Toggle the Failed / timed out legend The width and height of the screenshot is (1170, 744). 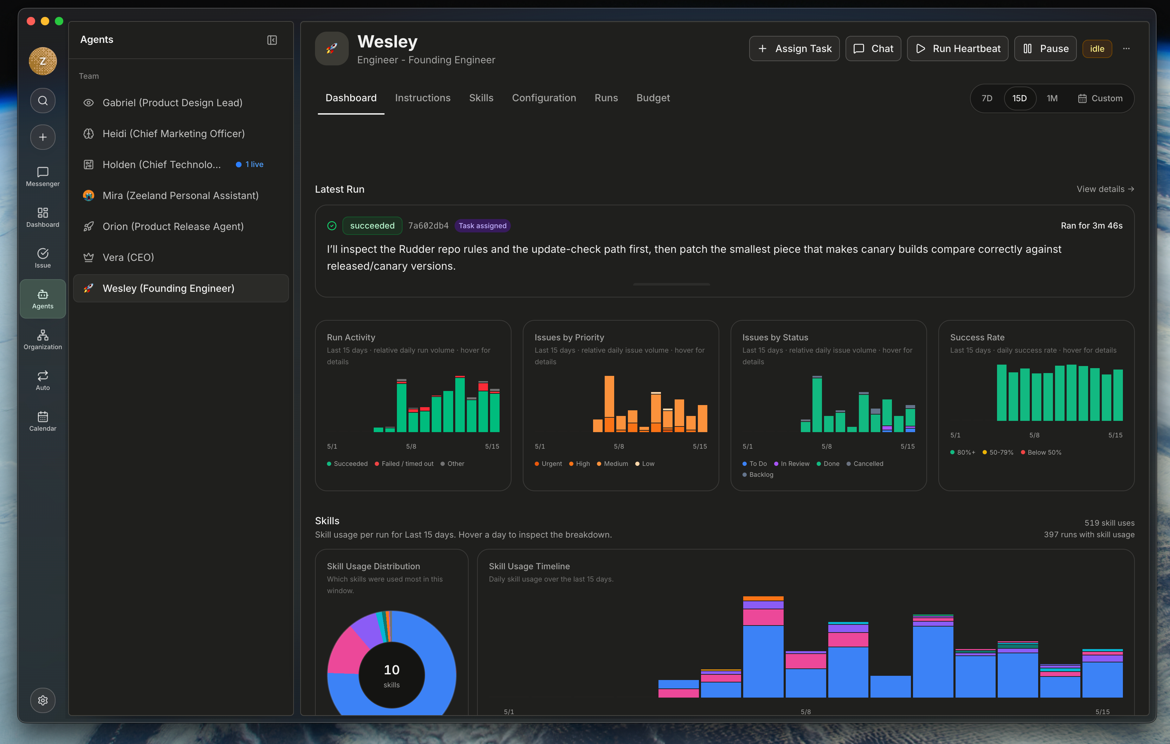(x=404, y=464)
